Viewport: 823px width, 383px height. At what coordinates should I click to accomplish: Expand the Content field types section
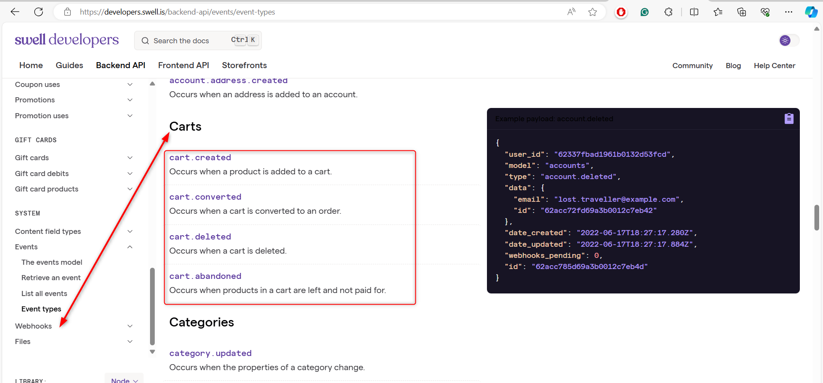[130, 231]
